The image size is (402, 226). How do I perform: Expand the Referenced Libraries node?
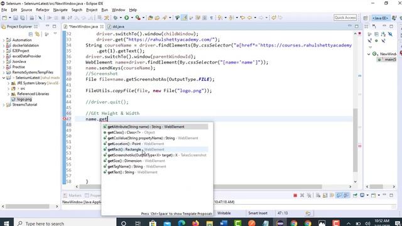coord(8,94)
